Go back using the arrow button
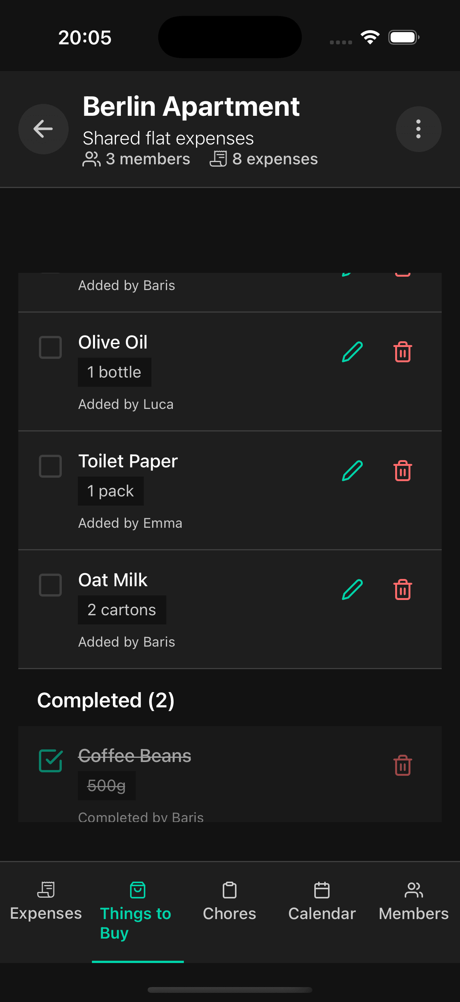The height and width of the screenshot is (1002, 460). 43,129
